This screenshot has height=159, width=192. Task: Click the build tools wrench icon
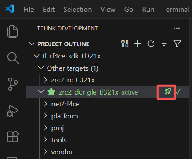(x=125, y=44)
